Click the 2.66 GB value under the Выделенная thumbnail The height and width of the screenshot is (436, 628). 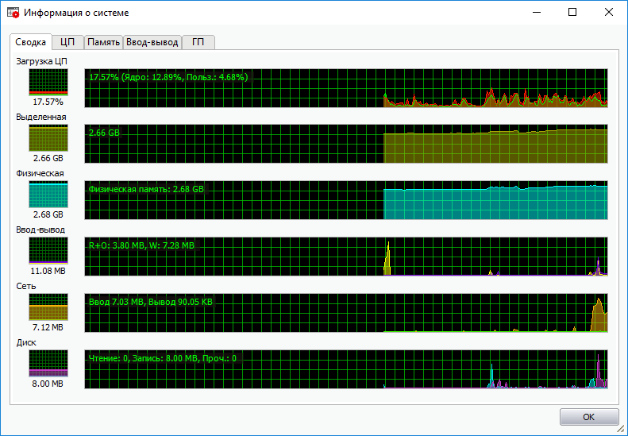(x=48, y=158)
